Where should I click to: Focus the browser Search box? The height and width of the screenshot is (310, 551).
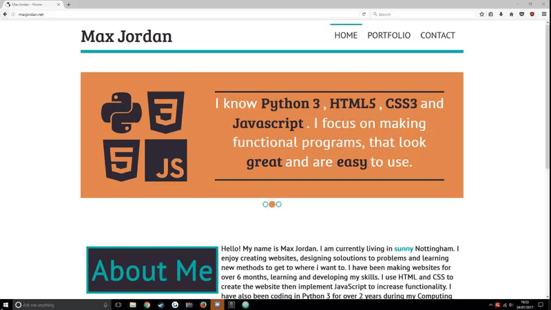tap(423, 14)
